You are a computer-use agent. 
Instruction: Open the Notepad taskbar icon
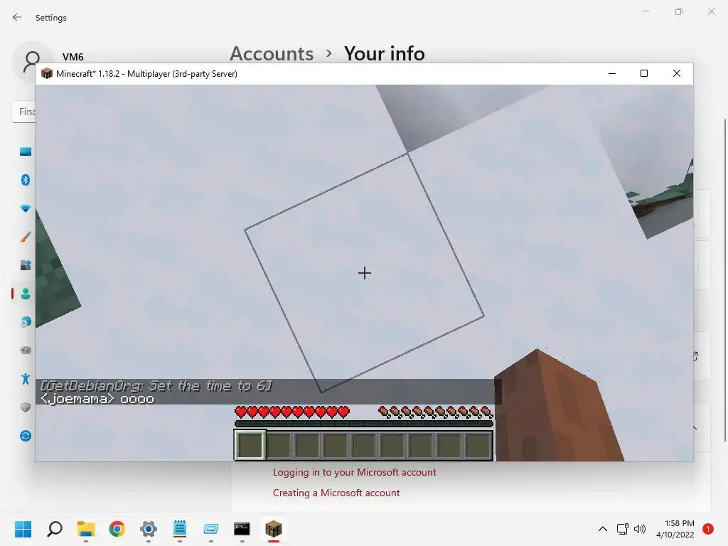pos(180,529)
